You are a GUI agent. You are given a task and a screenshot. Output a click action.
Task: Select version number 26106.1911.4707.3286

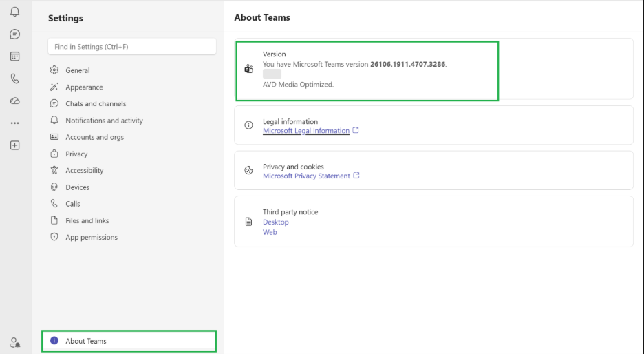[x=407, y=64]
